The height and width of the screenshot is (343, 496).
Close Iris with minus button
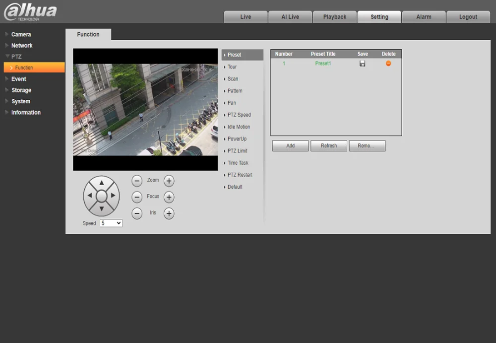coord(137,213)
